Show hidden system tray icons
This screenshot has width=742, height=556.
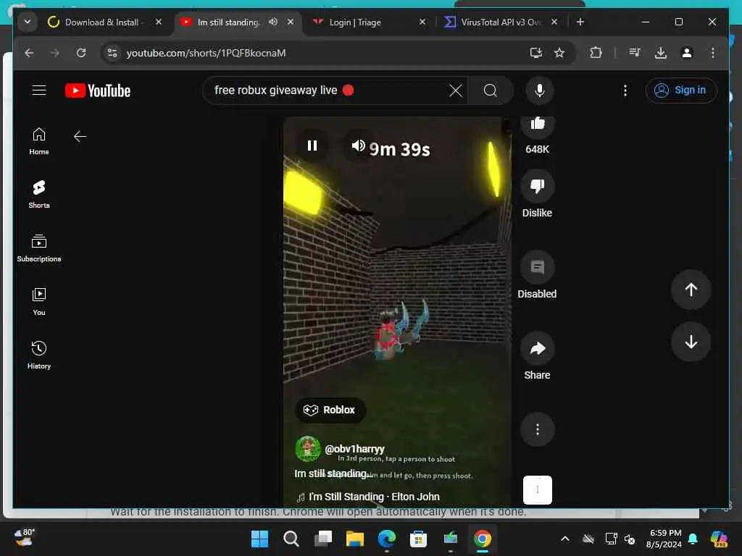(565, 539)
